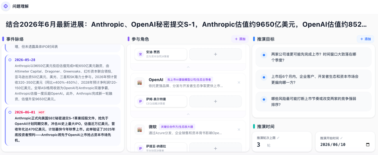Open the calendar picker icon
Image resolution: width=378 pixels, height=155 pixels.
pyautogui.click(x=367, y=145)
